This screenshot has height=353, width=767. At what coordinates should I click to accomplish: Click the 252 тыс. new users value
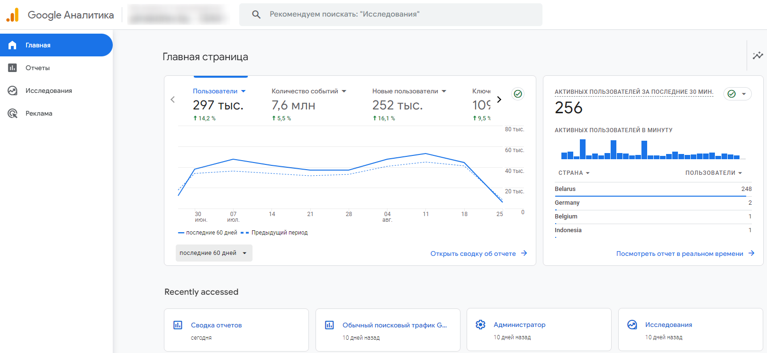pos(397,105)
